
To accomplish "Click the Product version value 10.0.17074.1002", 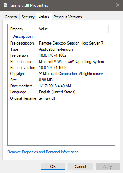I will coord(53,68).
